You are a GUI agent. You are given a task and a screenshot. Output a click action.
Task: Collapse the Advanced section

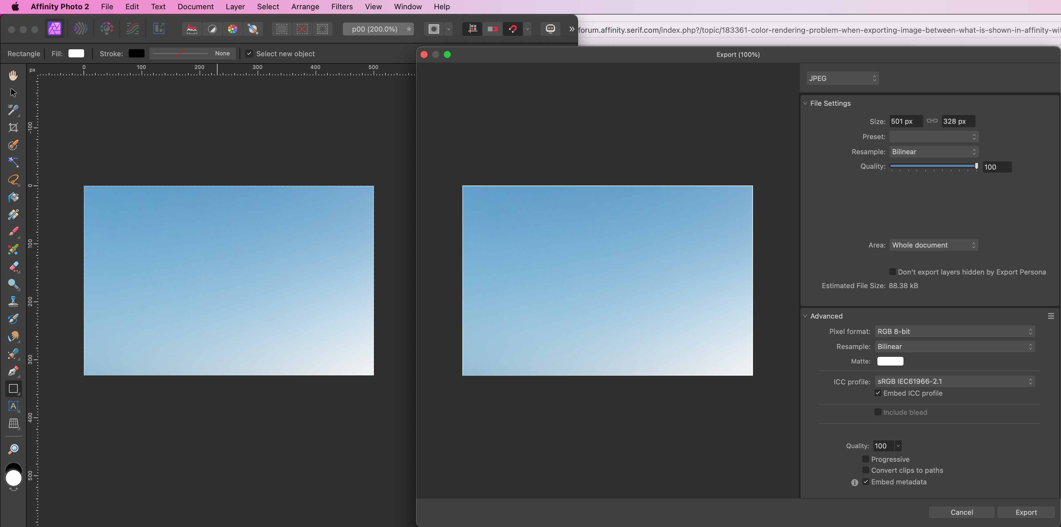[x=805, y=316]
